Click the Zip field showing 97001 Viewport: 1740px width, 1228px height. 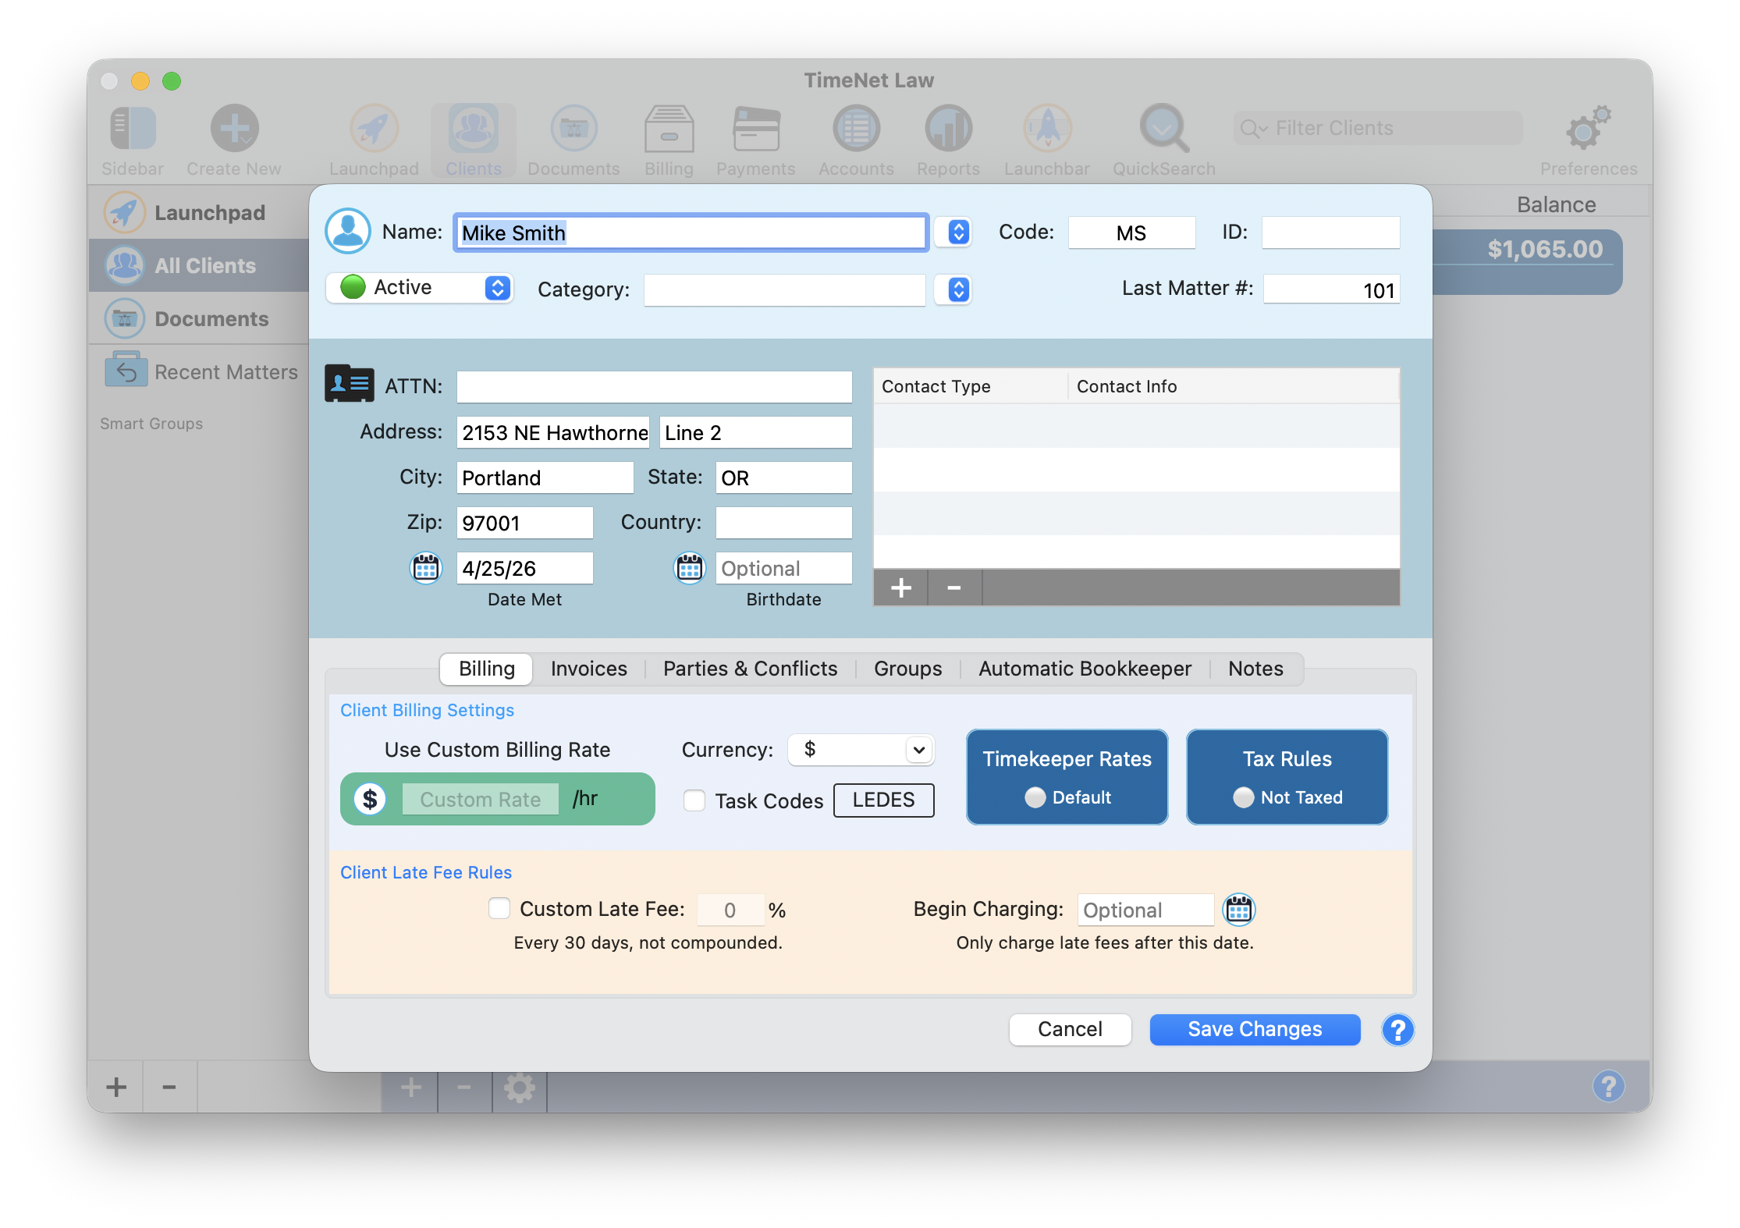click(524, 523)
